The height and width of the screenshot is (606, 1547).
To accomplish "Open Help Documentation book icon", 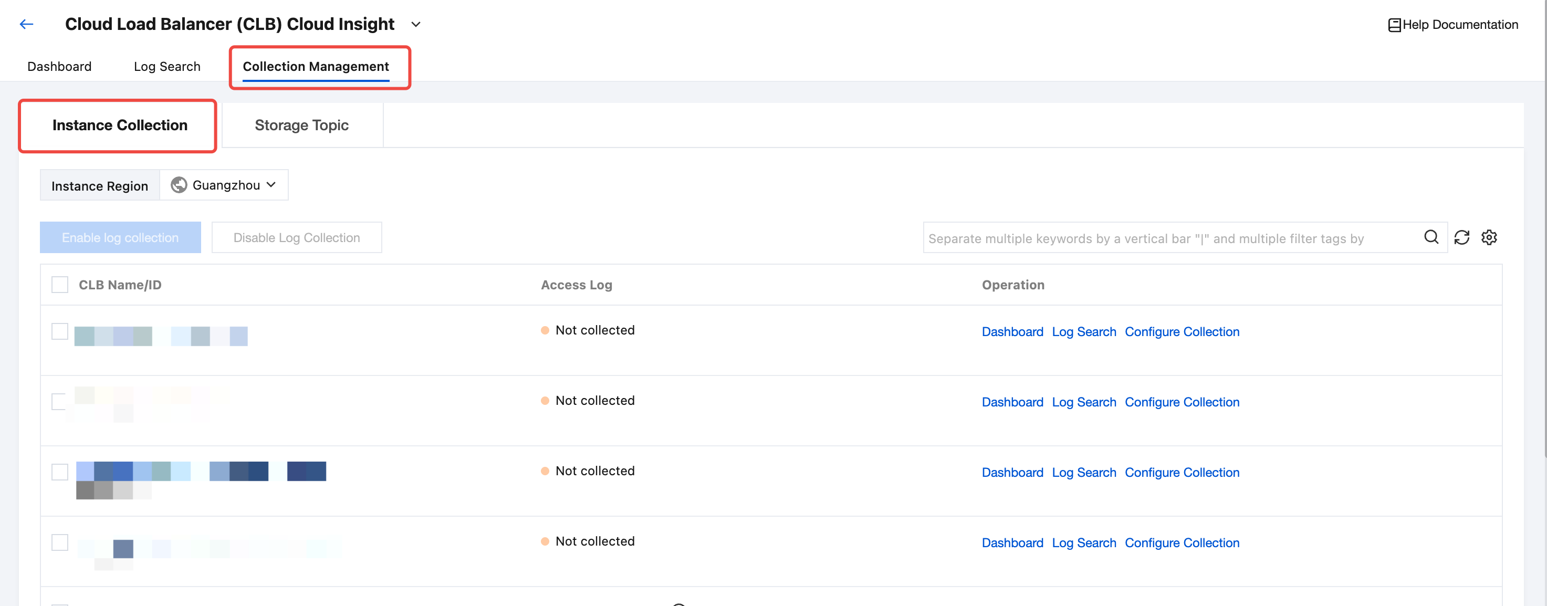I will pos(1394,25).
